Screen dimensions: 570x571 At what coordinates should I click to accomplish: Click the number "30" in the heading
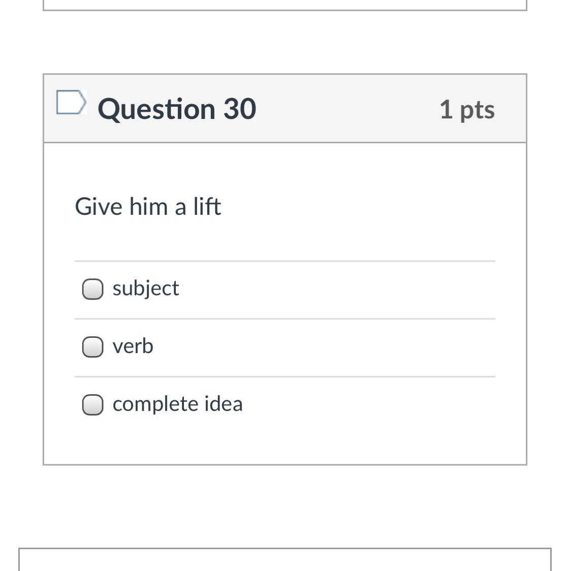[240, 109]
